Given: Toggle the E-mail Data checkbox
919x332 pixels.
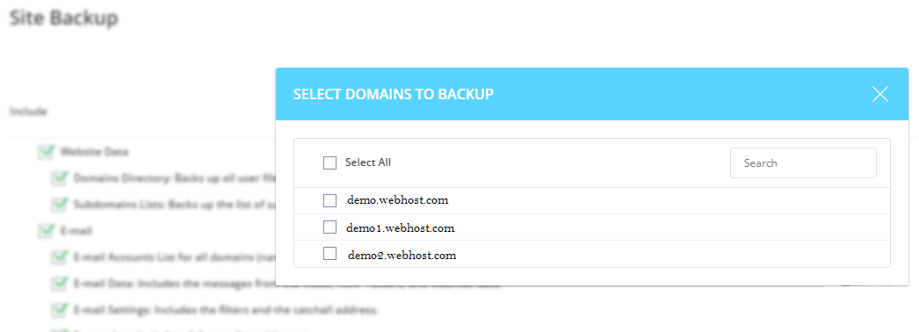Looking at the screenshot, I should click(x=59, y=284).
